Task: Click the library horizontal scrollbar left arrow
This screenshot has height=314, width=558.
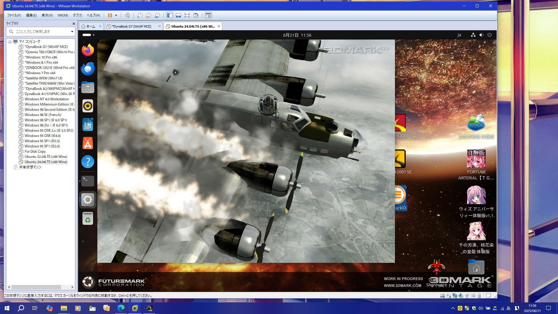Action: pyautogui.click(x=9, y=287)
